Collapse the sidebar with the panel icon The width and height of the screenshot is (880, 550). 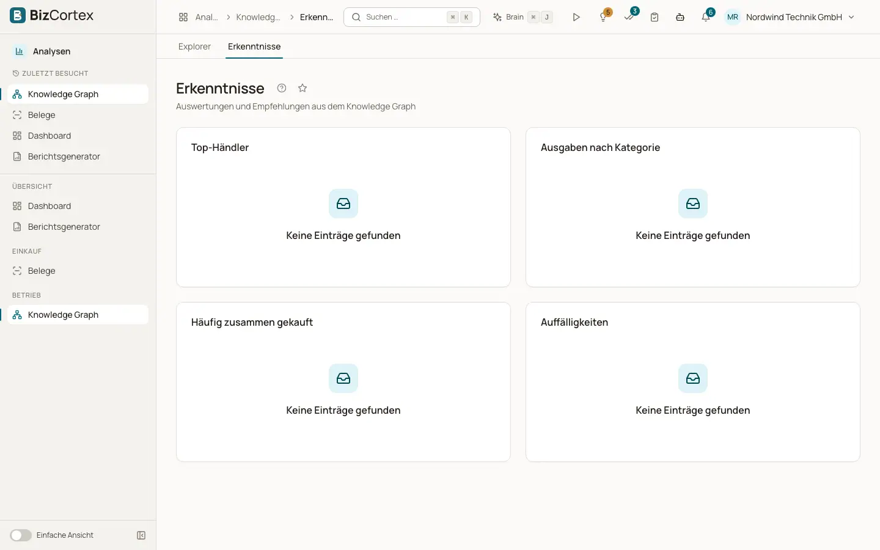tap(141, 535)
